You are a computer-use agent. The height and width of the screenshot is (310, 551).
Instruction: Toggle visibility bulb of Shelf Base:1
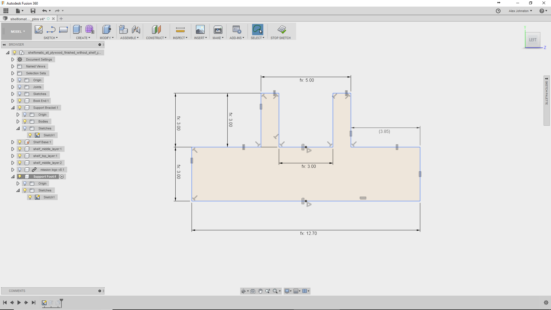click(20, 142)
